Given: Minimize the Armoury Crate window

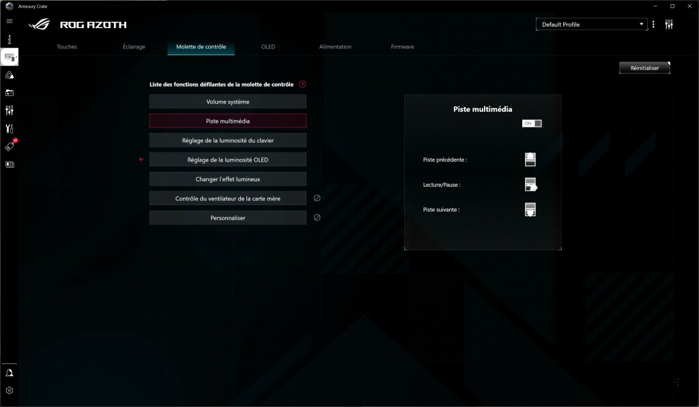Looking at the screenshot, I should coord(655,6).
